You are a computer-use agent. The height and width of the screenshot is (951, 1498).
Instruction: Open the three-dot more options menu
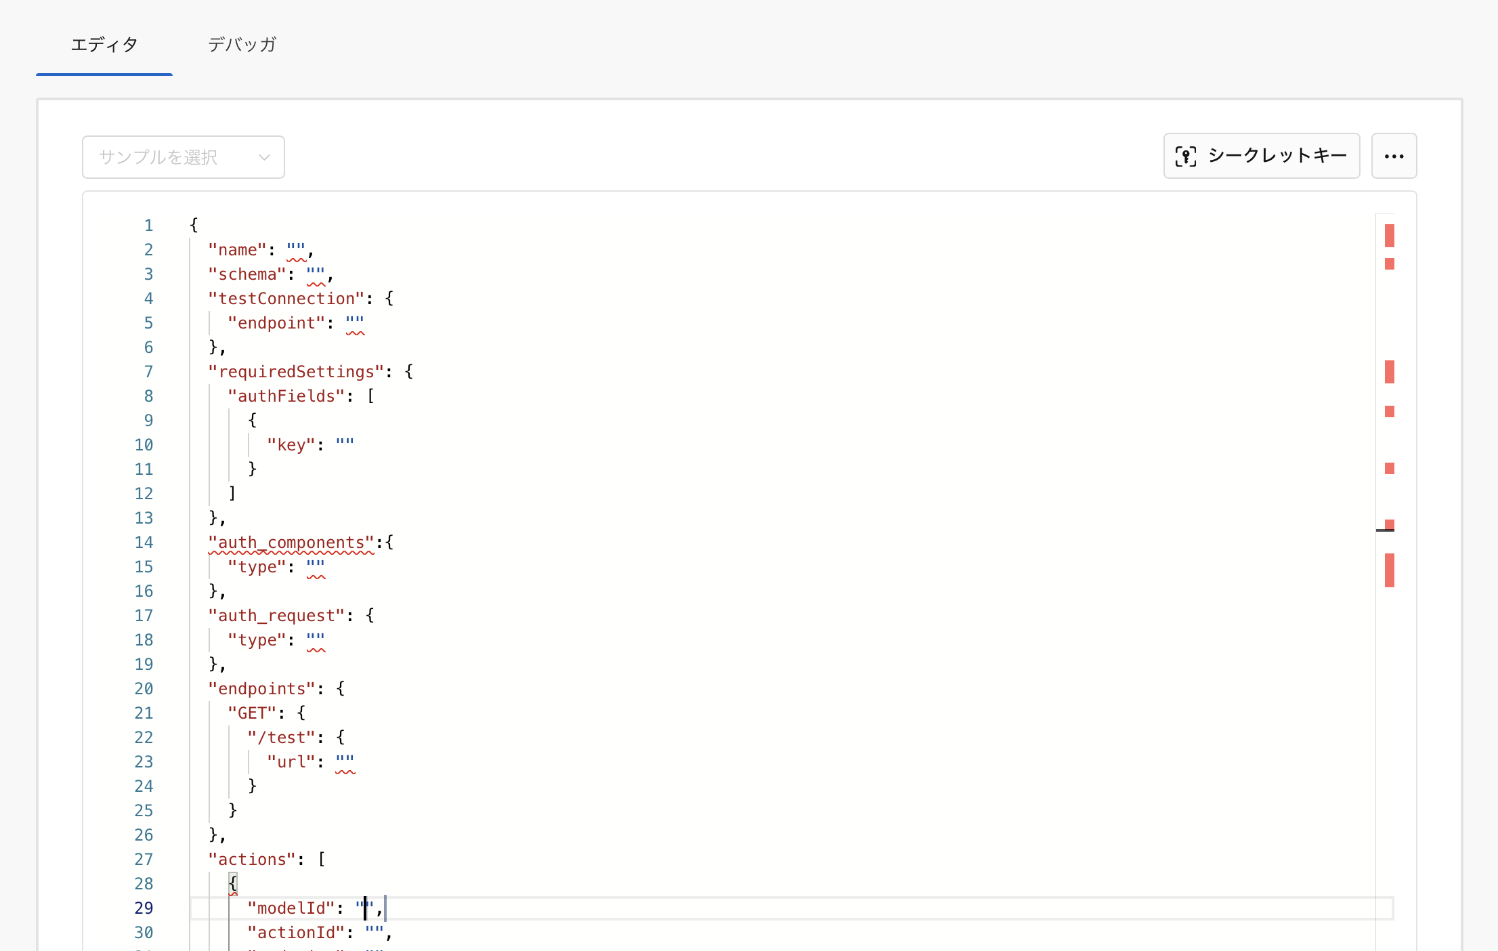[1394, 156]
